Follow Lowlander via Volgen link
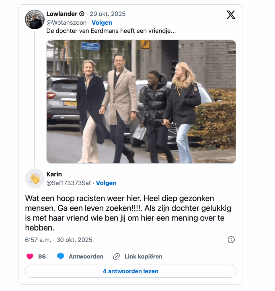275x291 pixels. pos(102,23)
